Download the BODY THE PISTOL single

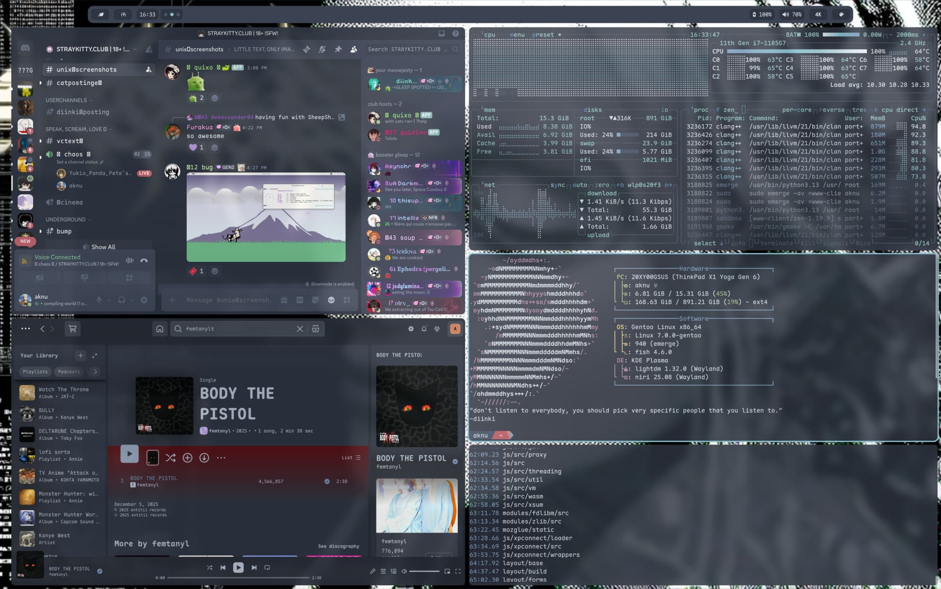[x=204, y=458]
